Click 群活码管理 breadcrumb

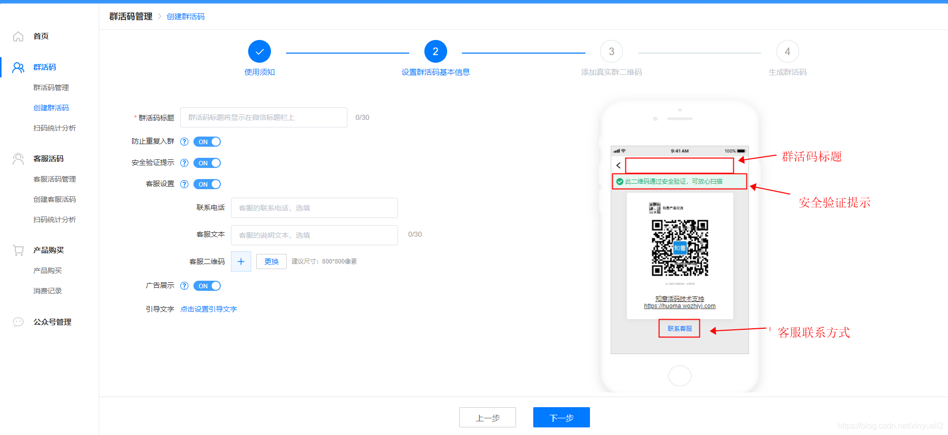[x=131, y=17]
